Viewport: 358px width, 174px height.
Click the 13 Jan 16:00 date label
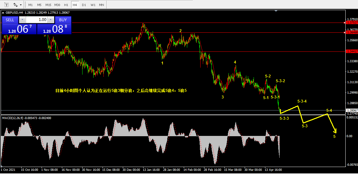coord(151,170)
